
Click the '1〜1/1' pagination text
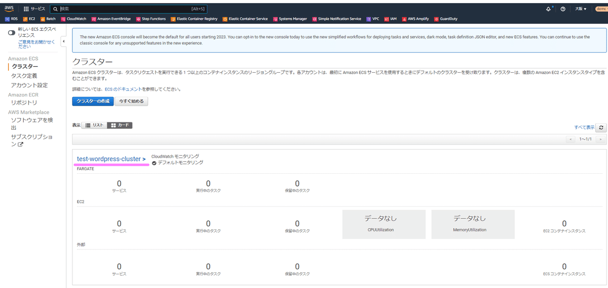(x=586, y=139)
